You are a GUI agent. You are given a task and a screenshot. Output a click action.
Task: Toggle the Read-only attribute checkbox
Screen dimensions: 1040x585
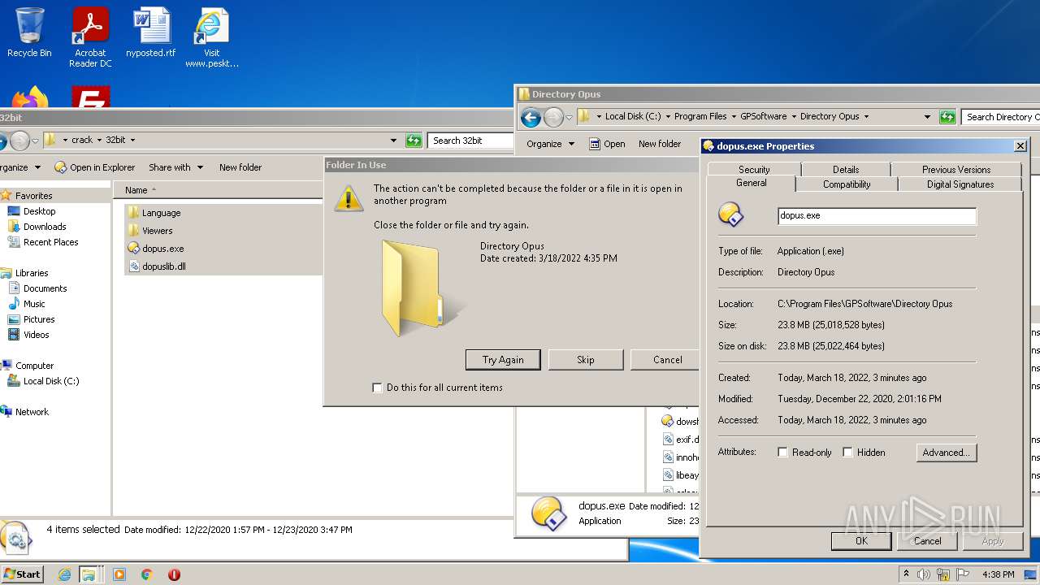[x=783, y=453]
